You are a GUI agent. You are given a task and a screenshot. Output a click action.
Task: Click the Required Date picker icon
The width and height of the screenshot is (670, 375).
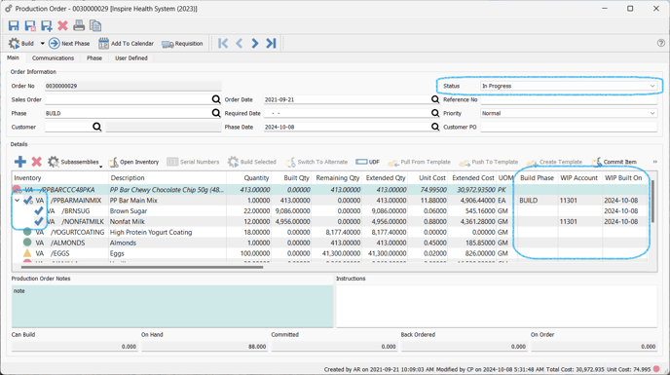[x=435, y=113]
